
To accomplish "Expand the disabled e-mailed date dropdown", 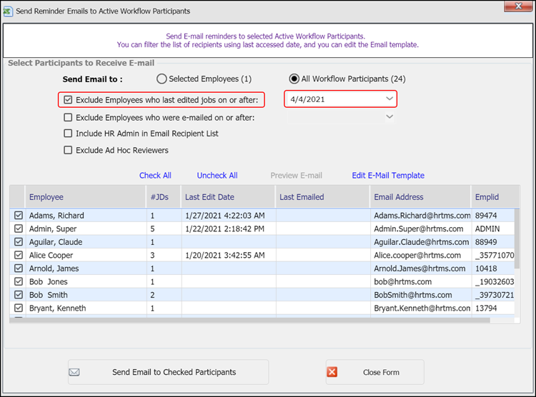I will click(x=389, y=116).
